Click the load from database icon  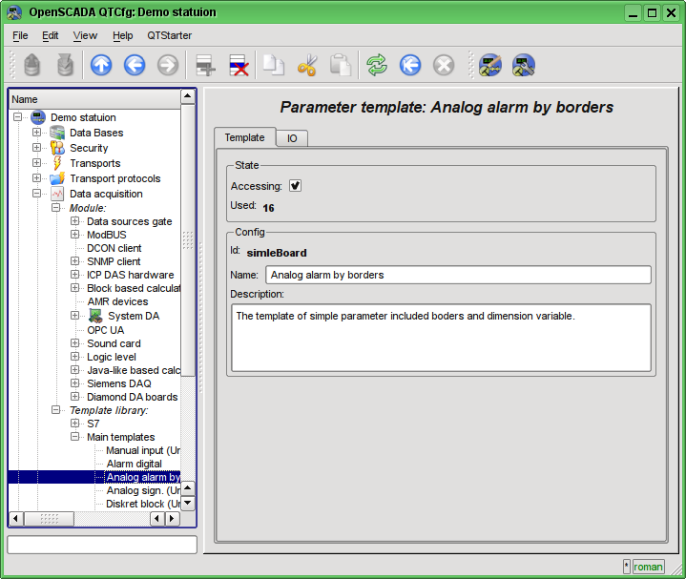[32, 65]
